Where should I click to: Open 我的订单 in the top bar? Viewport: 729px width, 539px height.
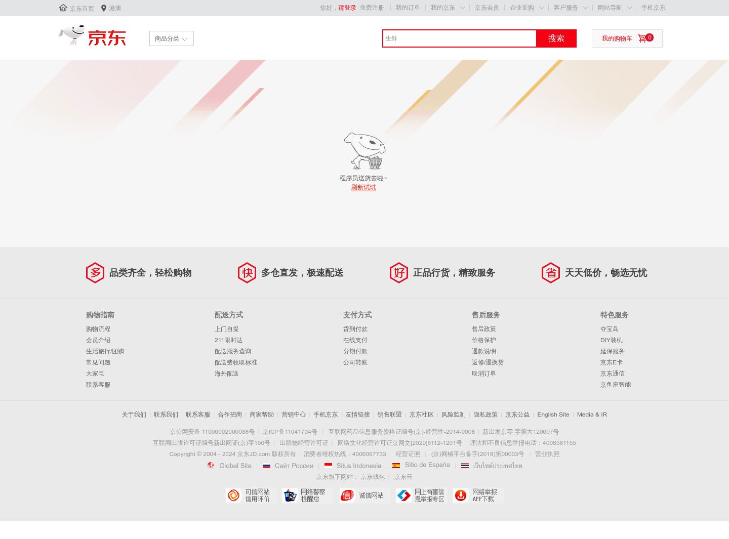[408, 8]
